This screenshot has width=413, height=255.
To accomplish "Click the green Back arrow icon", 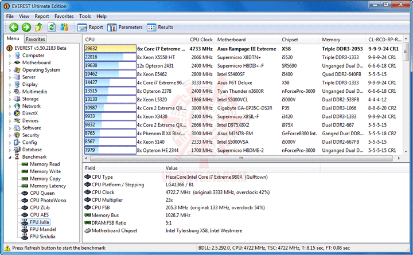I will 14,27.
